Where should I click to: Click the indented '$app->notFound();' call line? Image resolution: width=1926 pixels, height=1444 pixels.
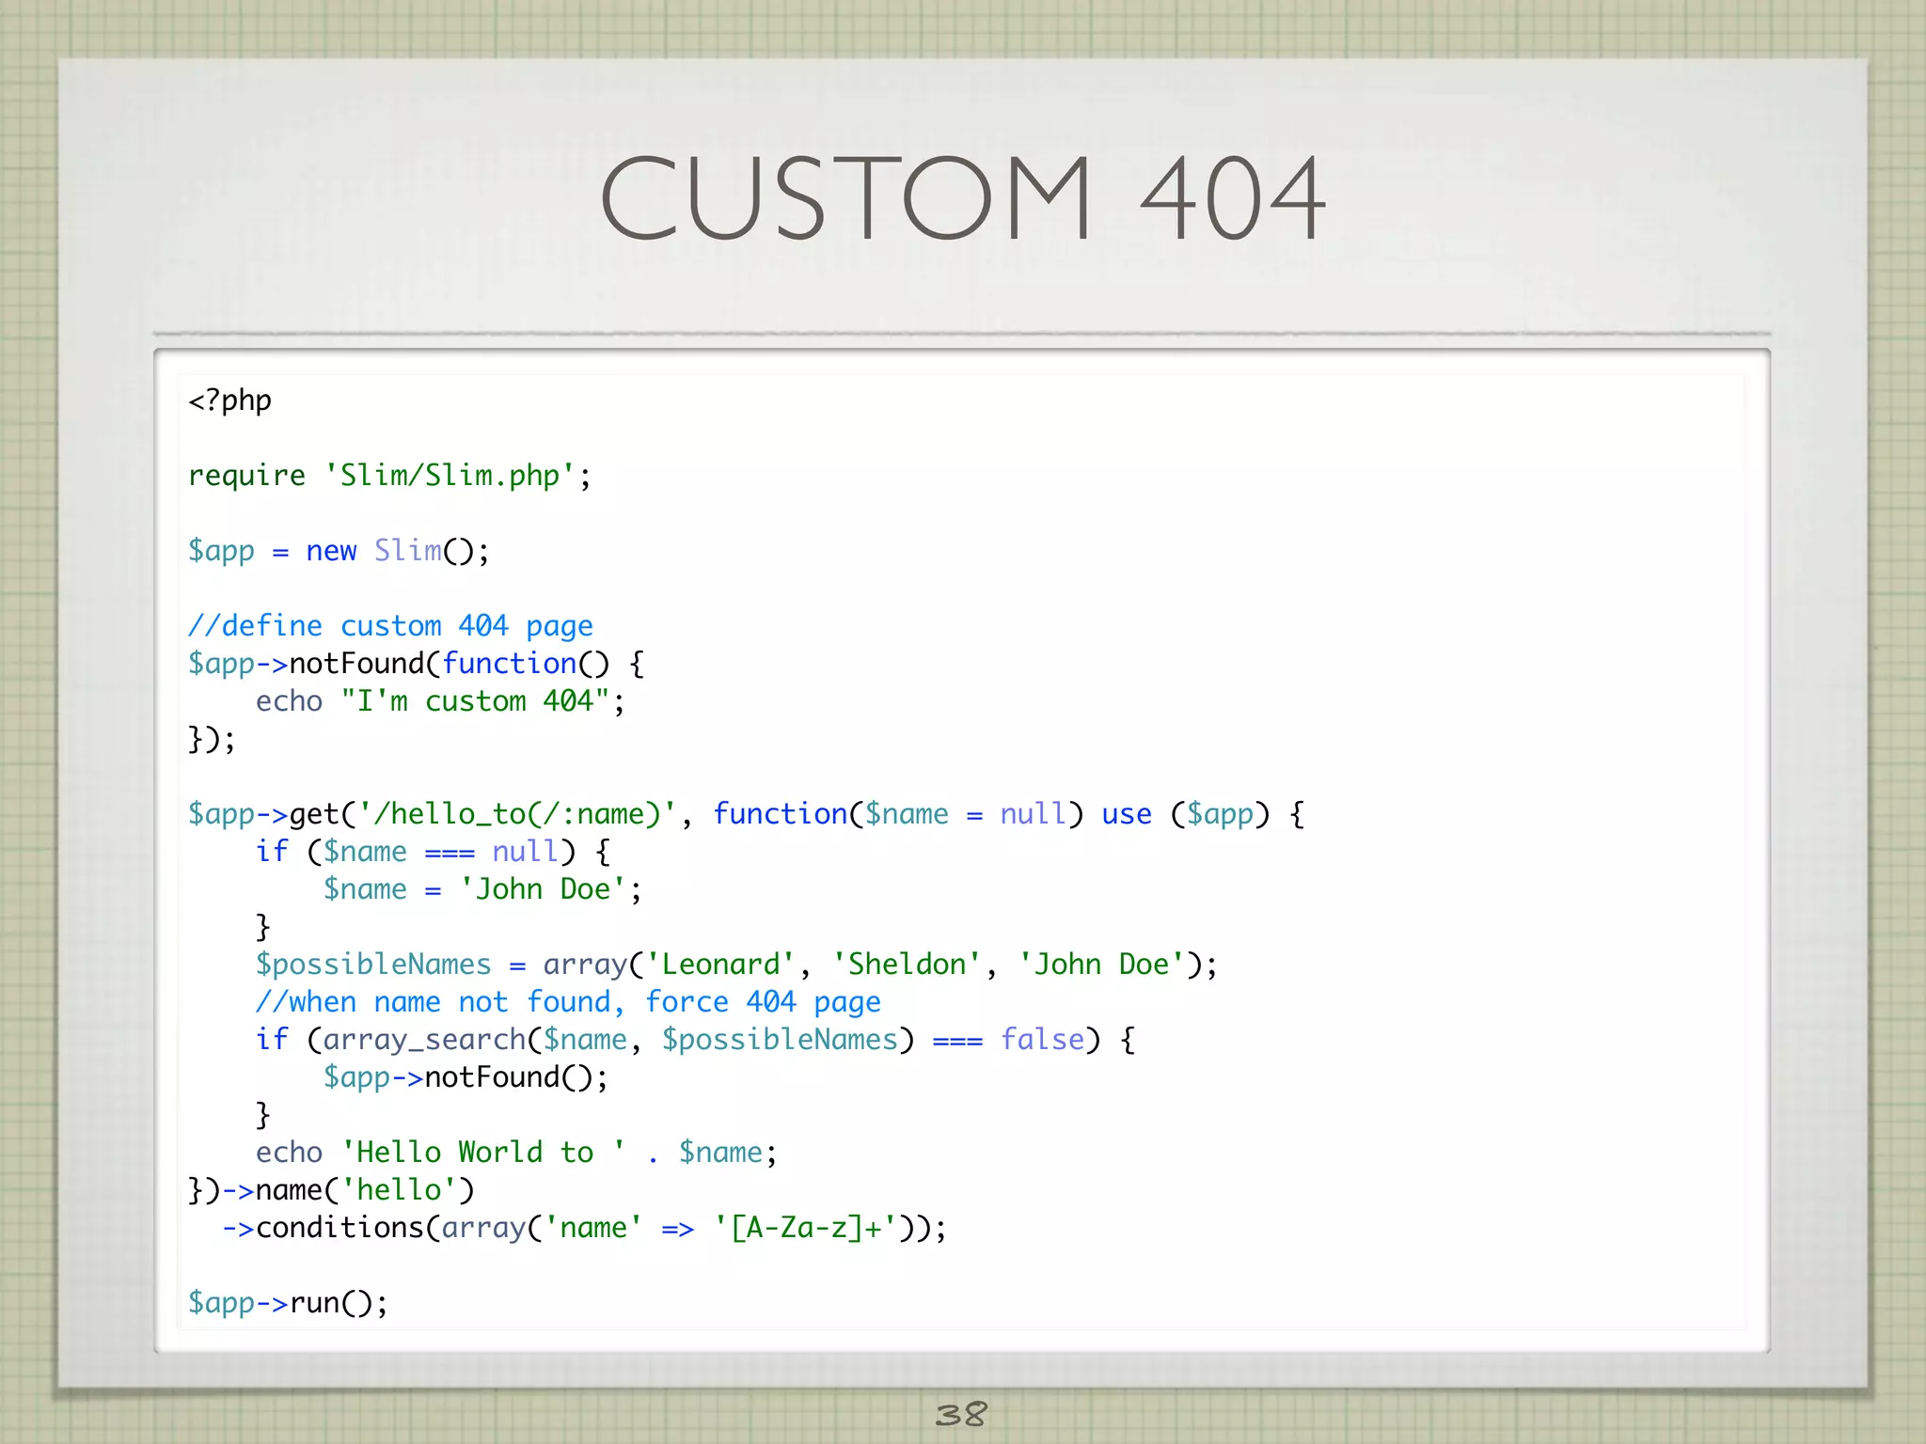click(x=466, y=1077)
